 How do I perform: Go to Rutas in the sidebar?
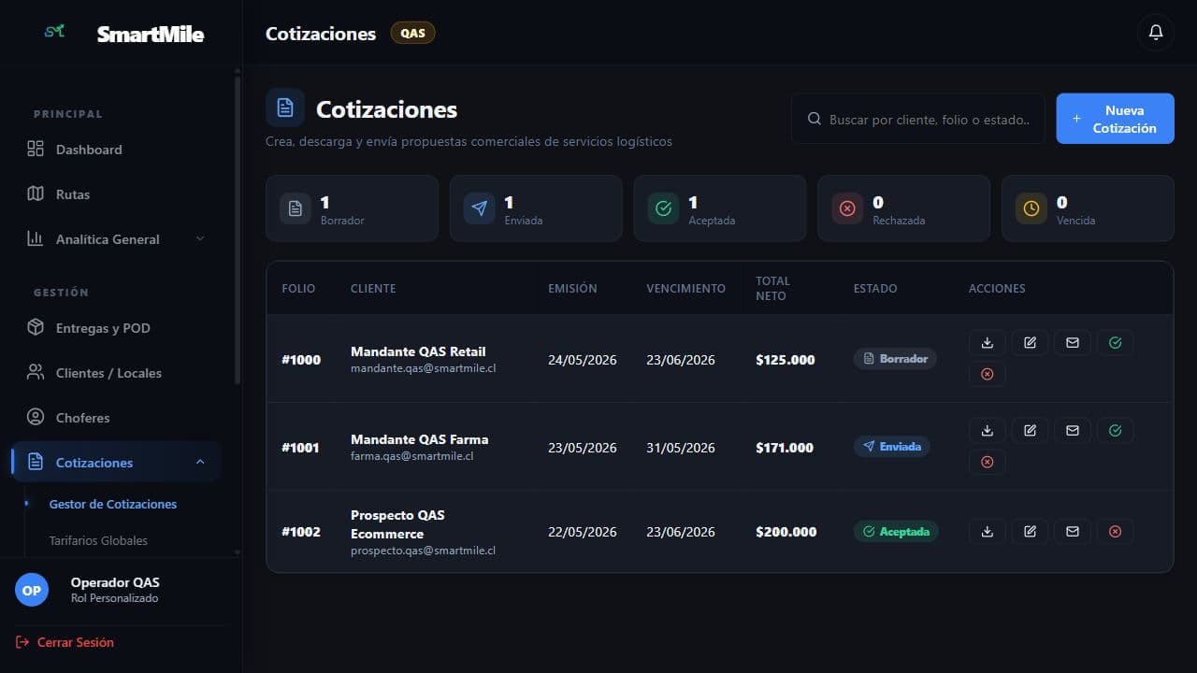coord(116,194)
